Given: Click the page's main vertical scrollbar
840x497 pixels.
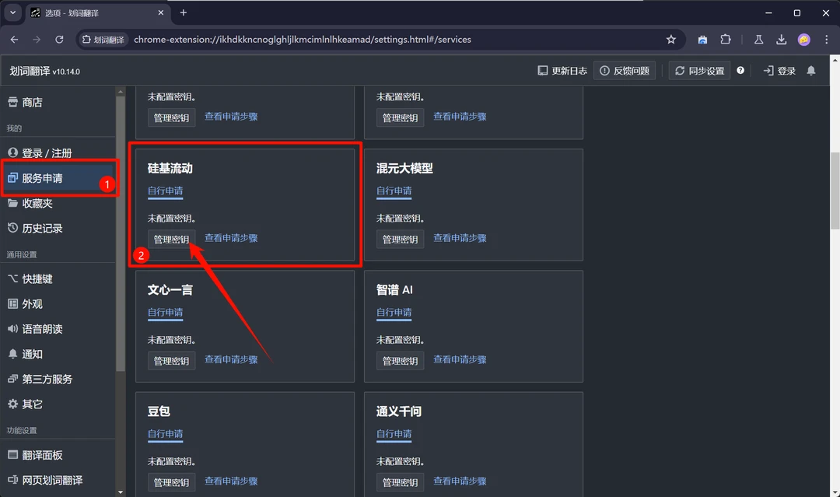Looking at the screenshot, I should coord(835,191).
